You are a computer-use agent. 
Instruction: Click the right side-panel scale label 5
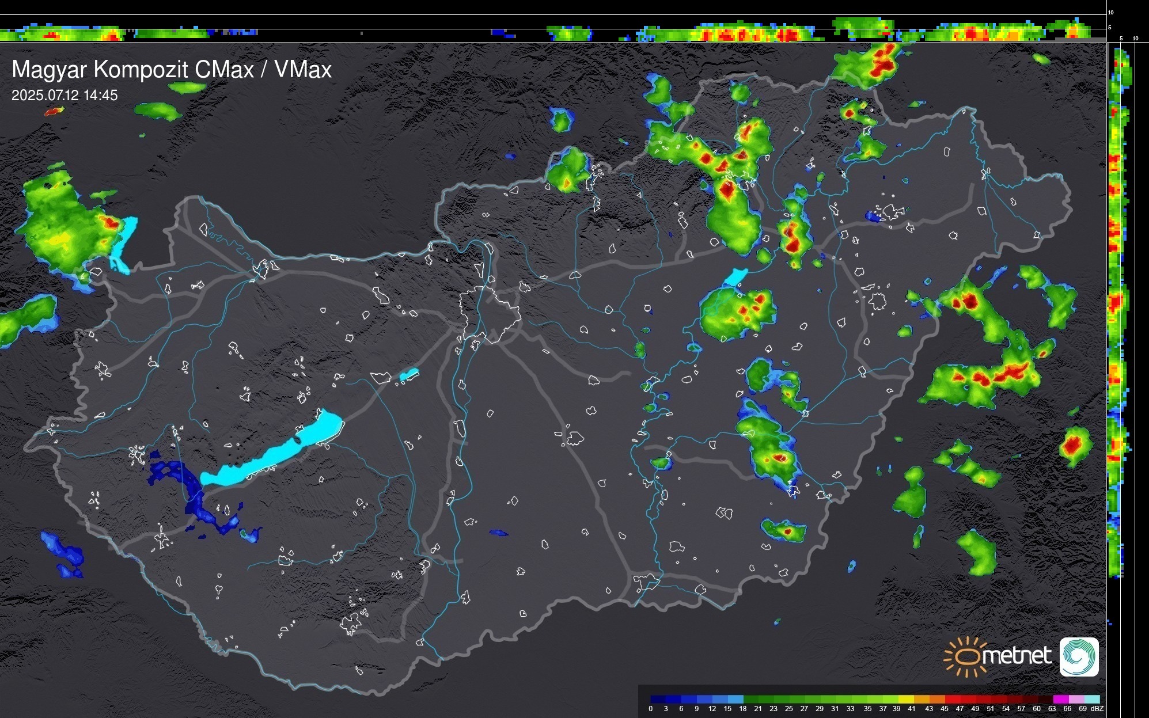pyautogui.click(x=1121, y=39)
